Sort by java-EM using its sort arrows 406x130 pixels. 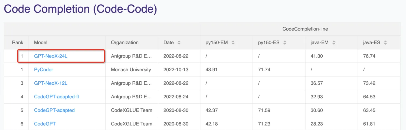(334, 43)
